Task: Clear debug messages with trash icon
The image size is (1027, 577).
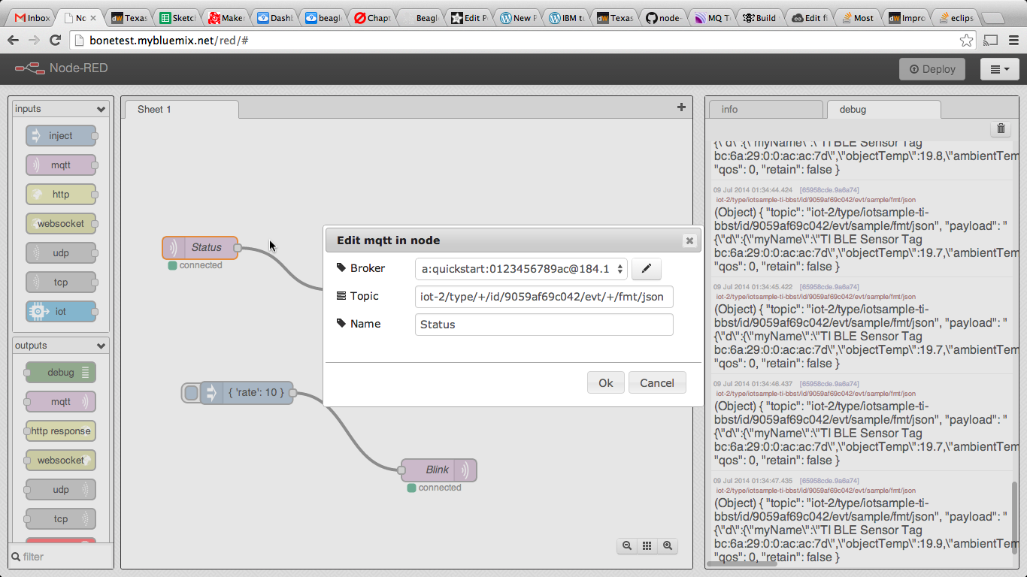Action: 1001,128
